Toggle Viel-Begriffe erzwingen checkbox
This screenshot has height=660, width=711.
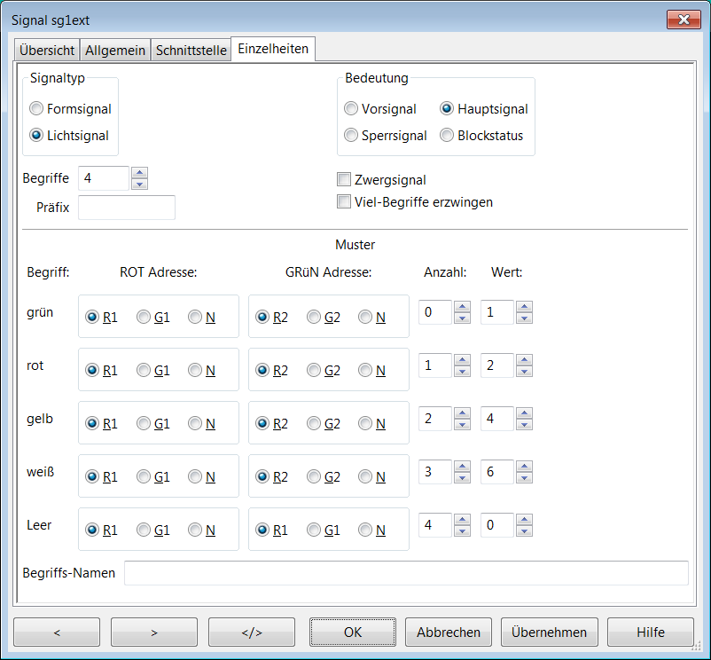point(345,202)
